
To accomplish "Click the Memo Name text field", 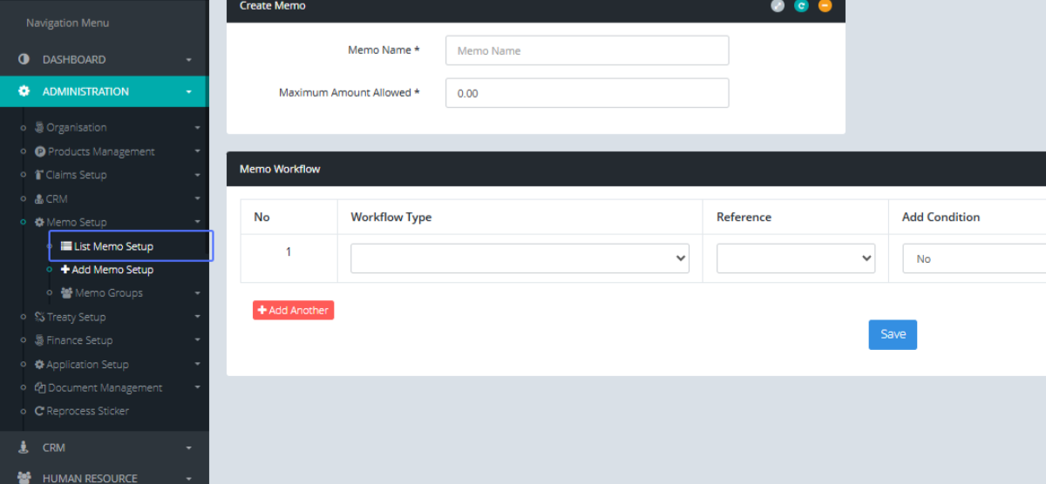I will point(587,50).
